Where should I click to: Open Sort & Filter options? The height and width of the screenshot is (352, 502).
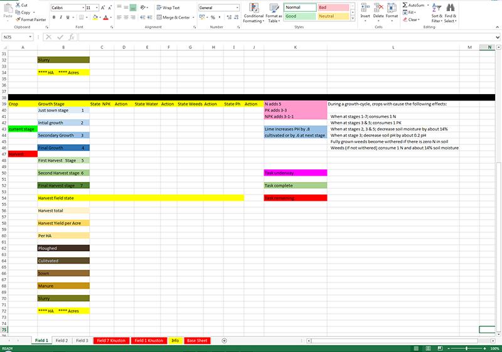click(x=436, y=13)
